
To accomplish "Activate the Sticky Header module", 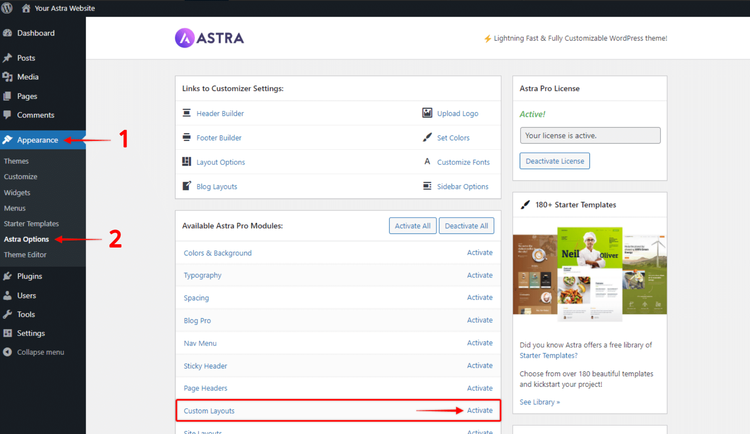I will click(x=480, y=365).
